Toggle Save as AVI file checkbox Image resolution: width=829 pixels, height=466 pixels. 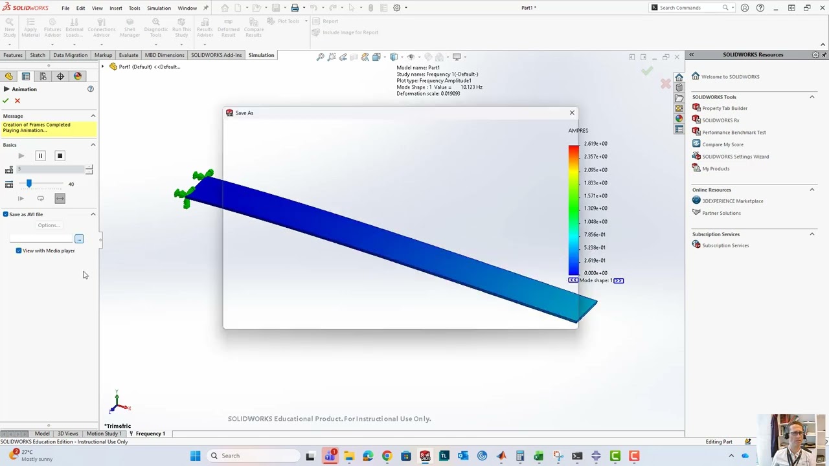pyautogui.click(x=6, y=214)
